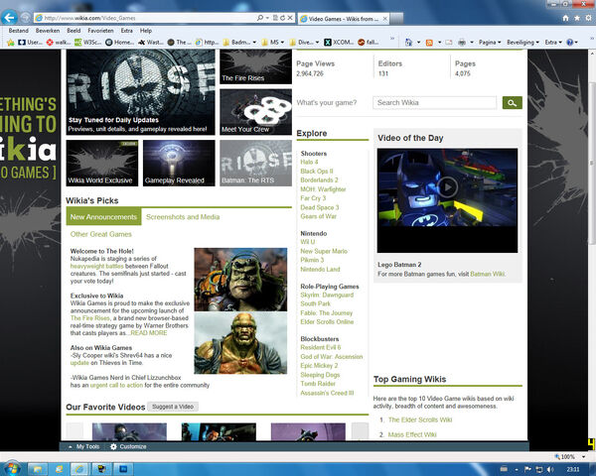Open The Elder Scrolls Wiki link
The height and width of the screenshot is (476, 596).
[420, 419]
